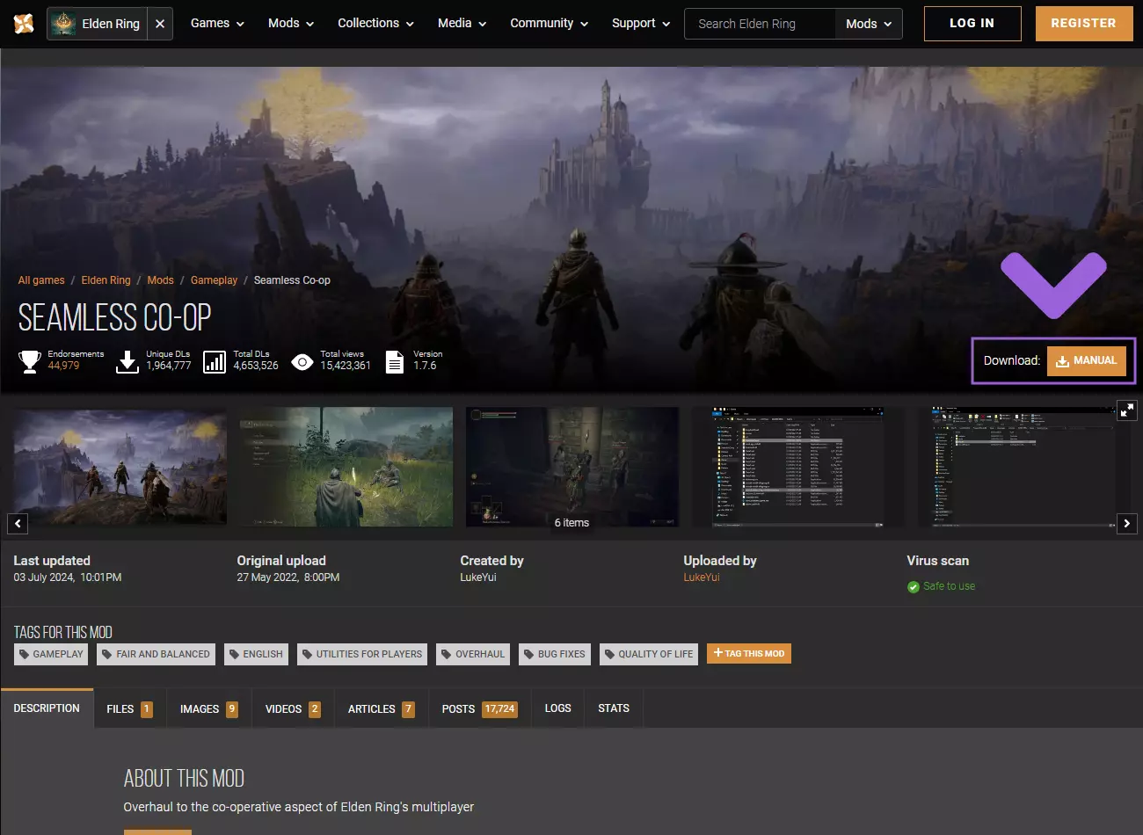Click the Original upload date text

coord(288,577)
